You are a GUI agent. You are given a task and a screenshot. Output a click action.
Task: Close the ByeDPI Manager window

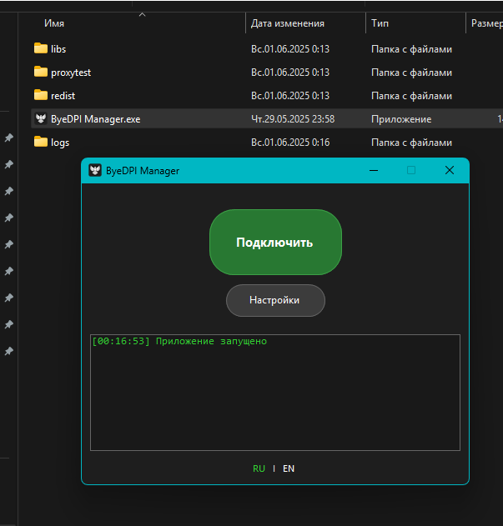coord(450,171)
